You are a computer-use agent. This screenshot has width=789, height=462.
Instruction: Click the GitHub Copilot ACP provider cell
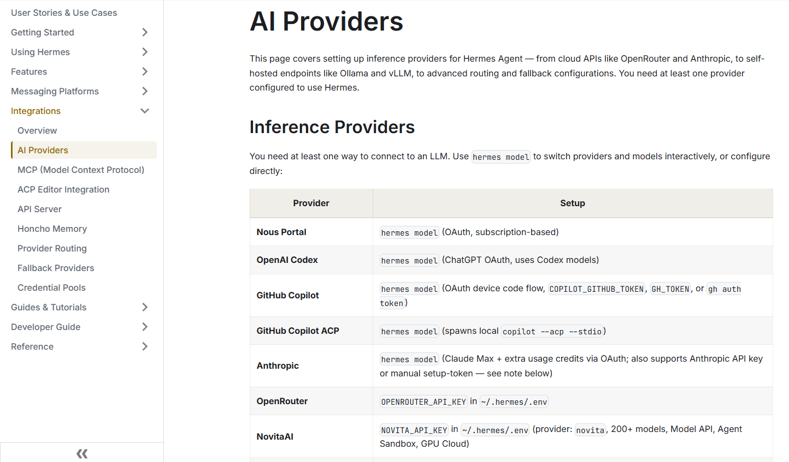click(311, 331)
